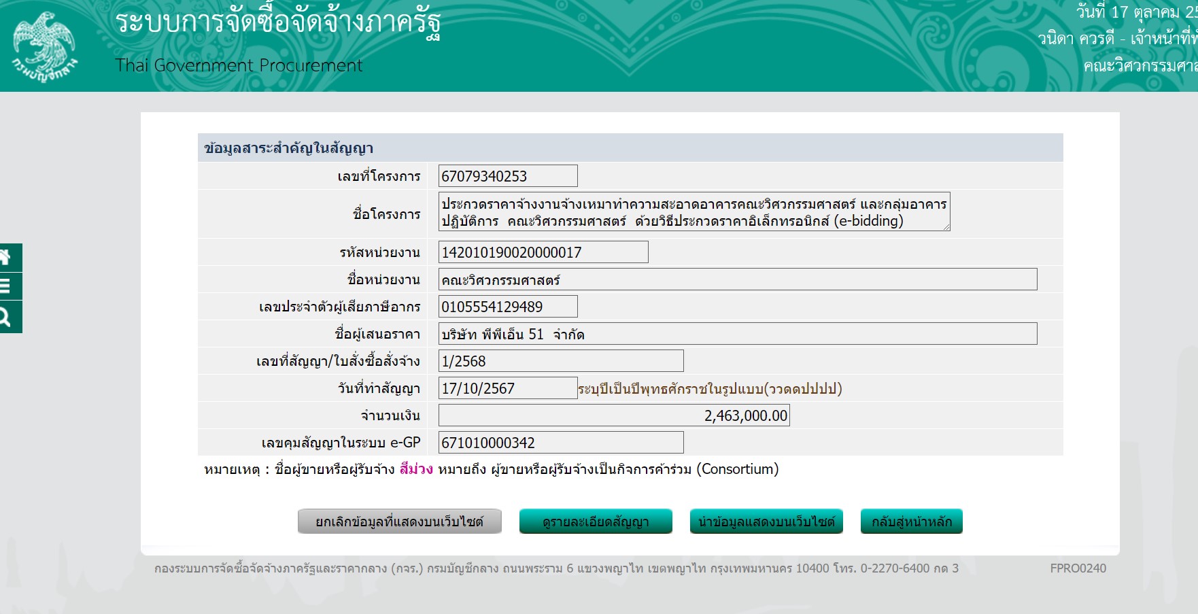Click the magnifier search icon in sidebar
1198x614 pixels.
[8, 317]
